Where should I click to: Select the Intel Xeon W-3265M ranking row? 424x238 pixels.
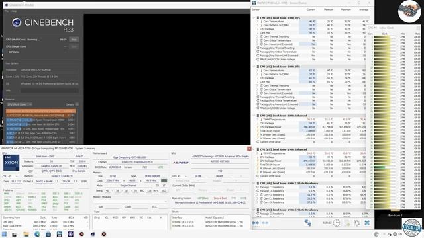(x=41, y=124)
